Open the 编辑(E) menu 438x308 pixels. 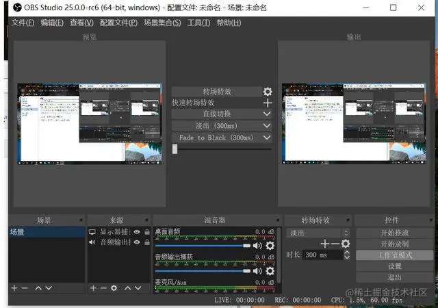[52, 23]
